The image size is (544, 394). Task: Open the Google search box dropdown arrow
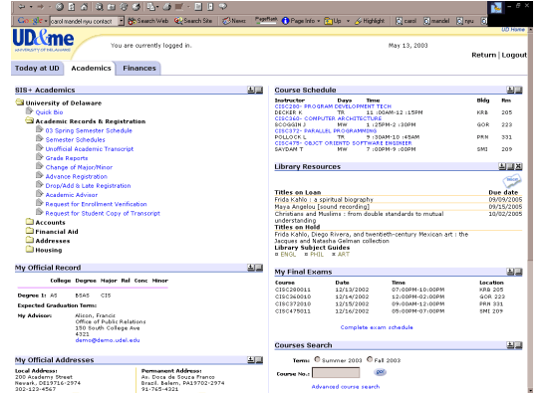coord(122,21)
